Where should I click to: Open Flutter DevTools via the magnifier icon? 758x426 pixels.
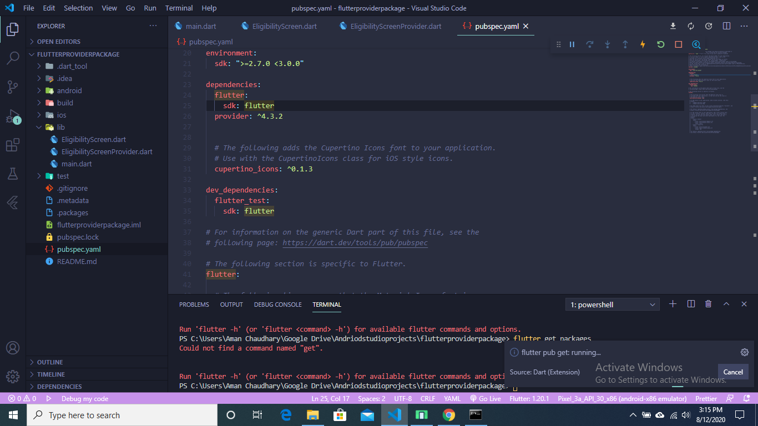click(696, 44)
